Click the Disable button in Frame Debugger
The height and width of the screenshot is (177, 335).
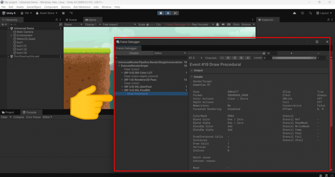[x=134, y=53]
